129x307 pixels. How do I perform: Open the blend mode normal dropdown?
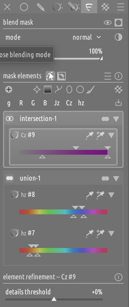click(87, 37)
